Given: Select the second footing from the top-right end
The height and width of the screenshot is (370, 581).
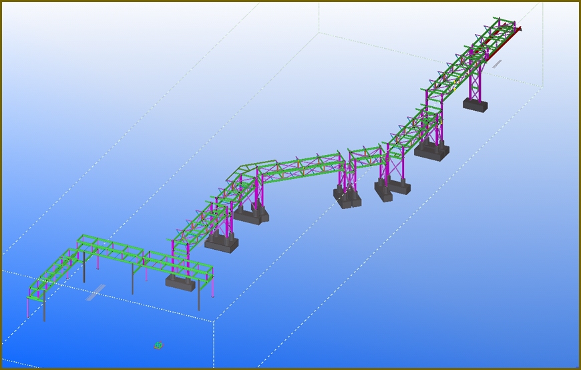Looking at the screenshot, I should pos(431,152).
